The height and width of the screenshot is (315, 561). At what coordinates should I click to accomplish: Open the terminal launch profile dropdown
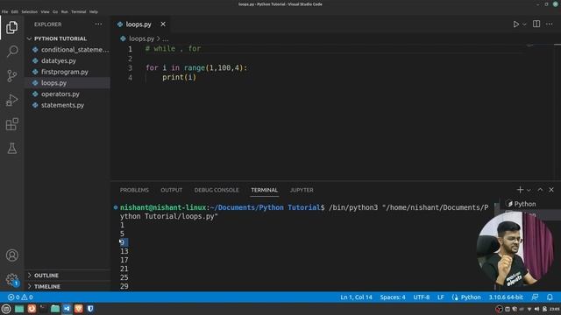click(x=529, y=190)
